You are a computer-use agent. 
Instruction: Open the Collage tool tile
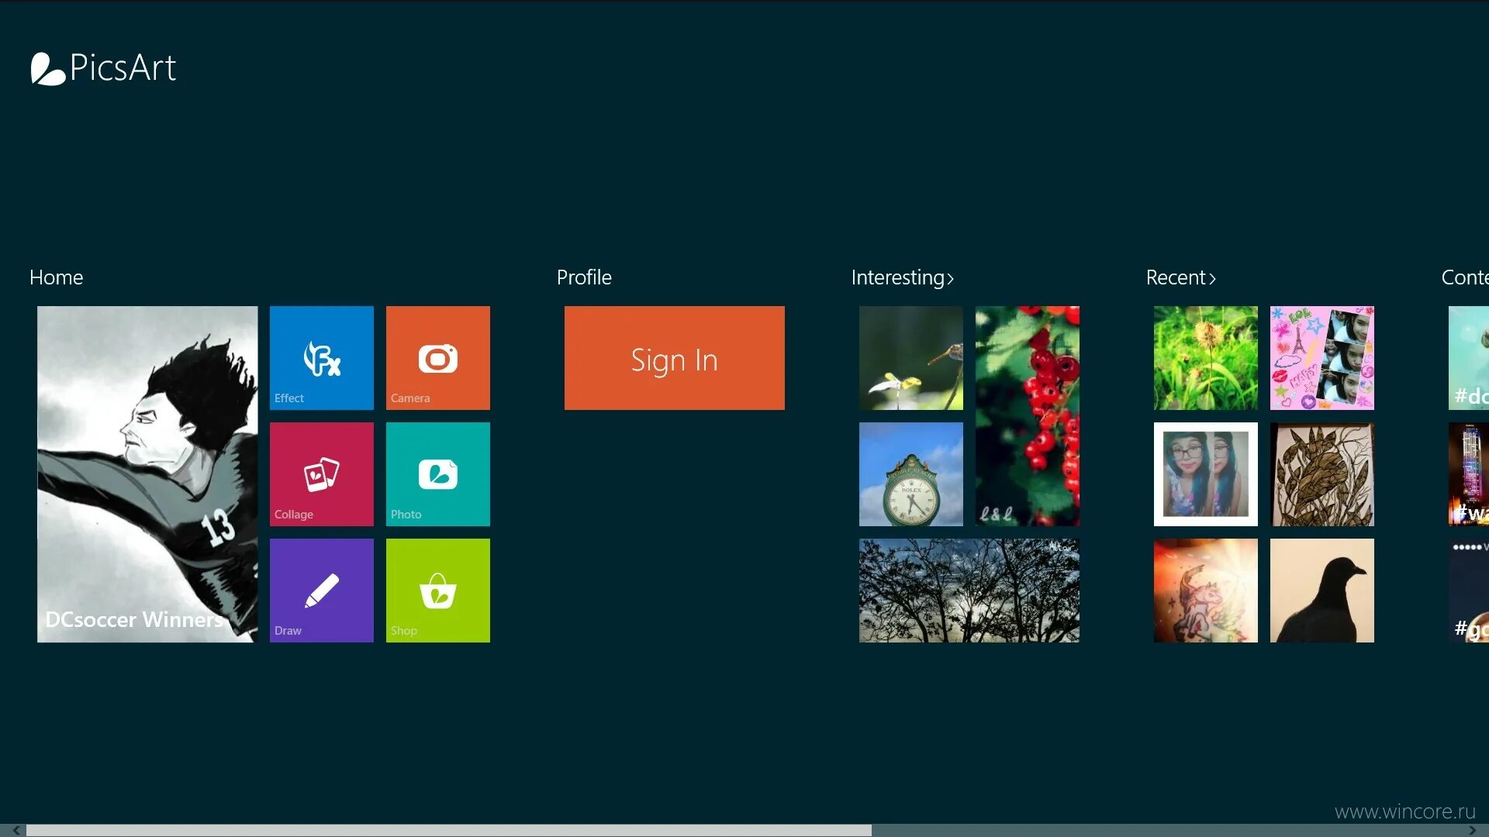pos(321,474)
